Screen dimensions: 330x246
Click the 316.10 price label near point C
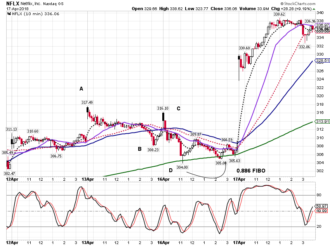163,108
